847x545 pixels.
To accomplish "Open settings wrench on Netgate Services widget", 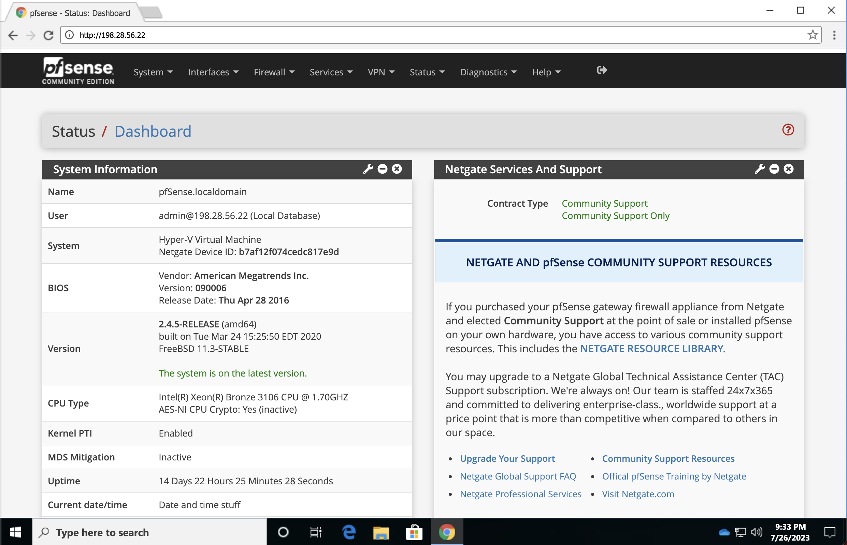I will (x=760, y=169).
